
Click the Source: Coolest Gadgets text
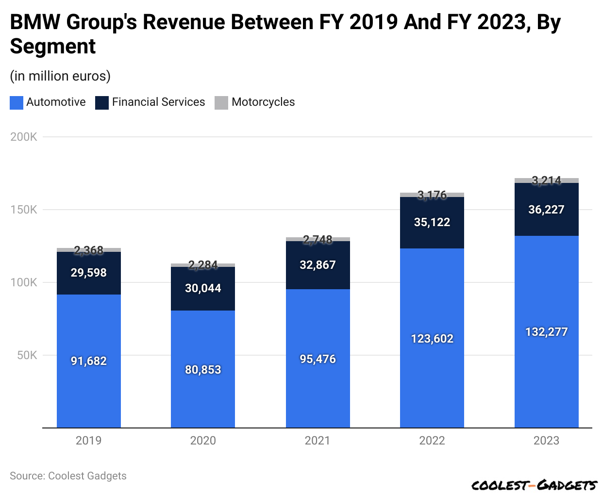tap(68, 476)
